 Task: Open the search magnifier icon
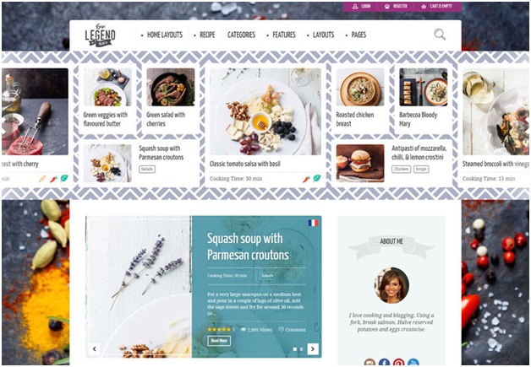440,35
